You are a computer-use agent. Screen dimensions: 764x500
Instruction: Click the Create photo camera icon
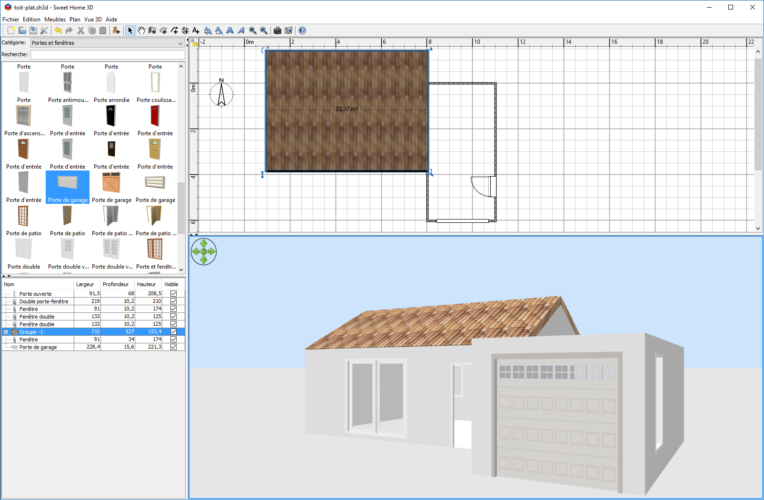[x=278, y=30]
